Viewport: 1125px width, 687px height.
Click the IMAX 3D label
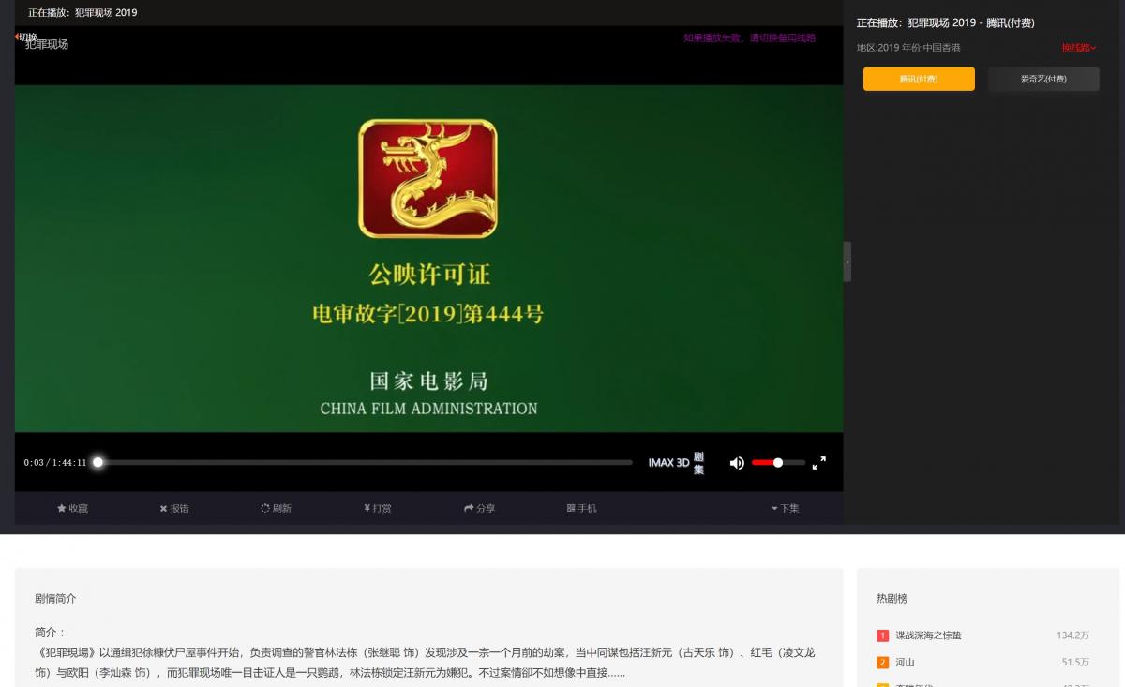(x=668, y=463)
